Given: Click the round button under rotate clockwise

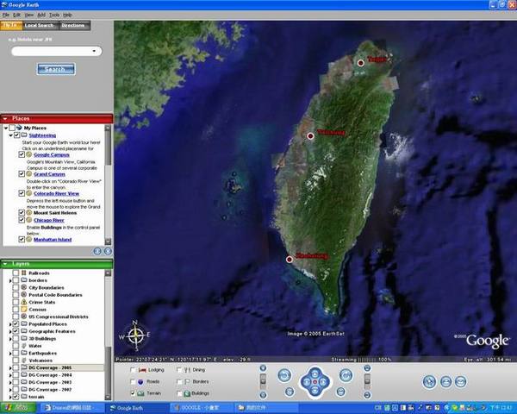Looking at the screenshot, I should (x=340, y=392).
